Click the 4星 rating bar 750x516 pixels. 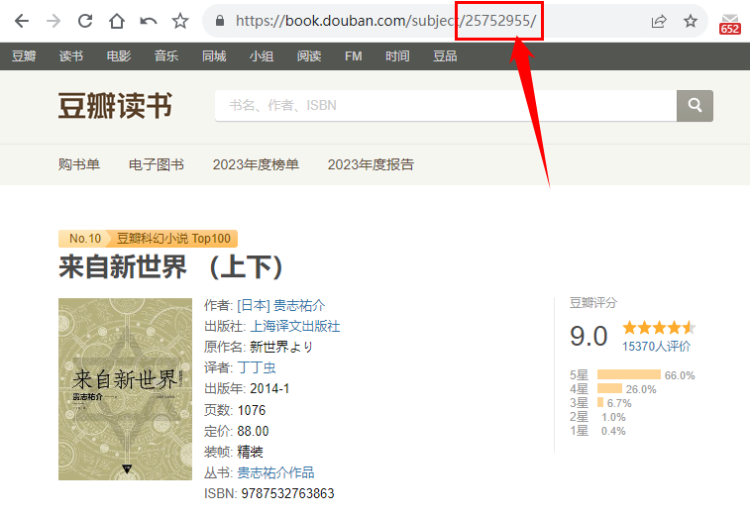[610, 388]
